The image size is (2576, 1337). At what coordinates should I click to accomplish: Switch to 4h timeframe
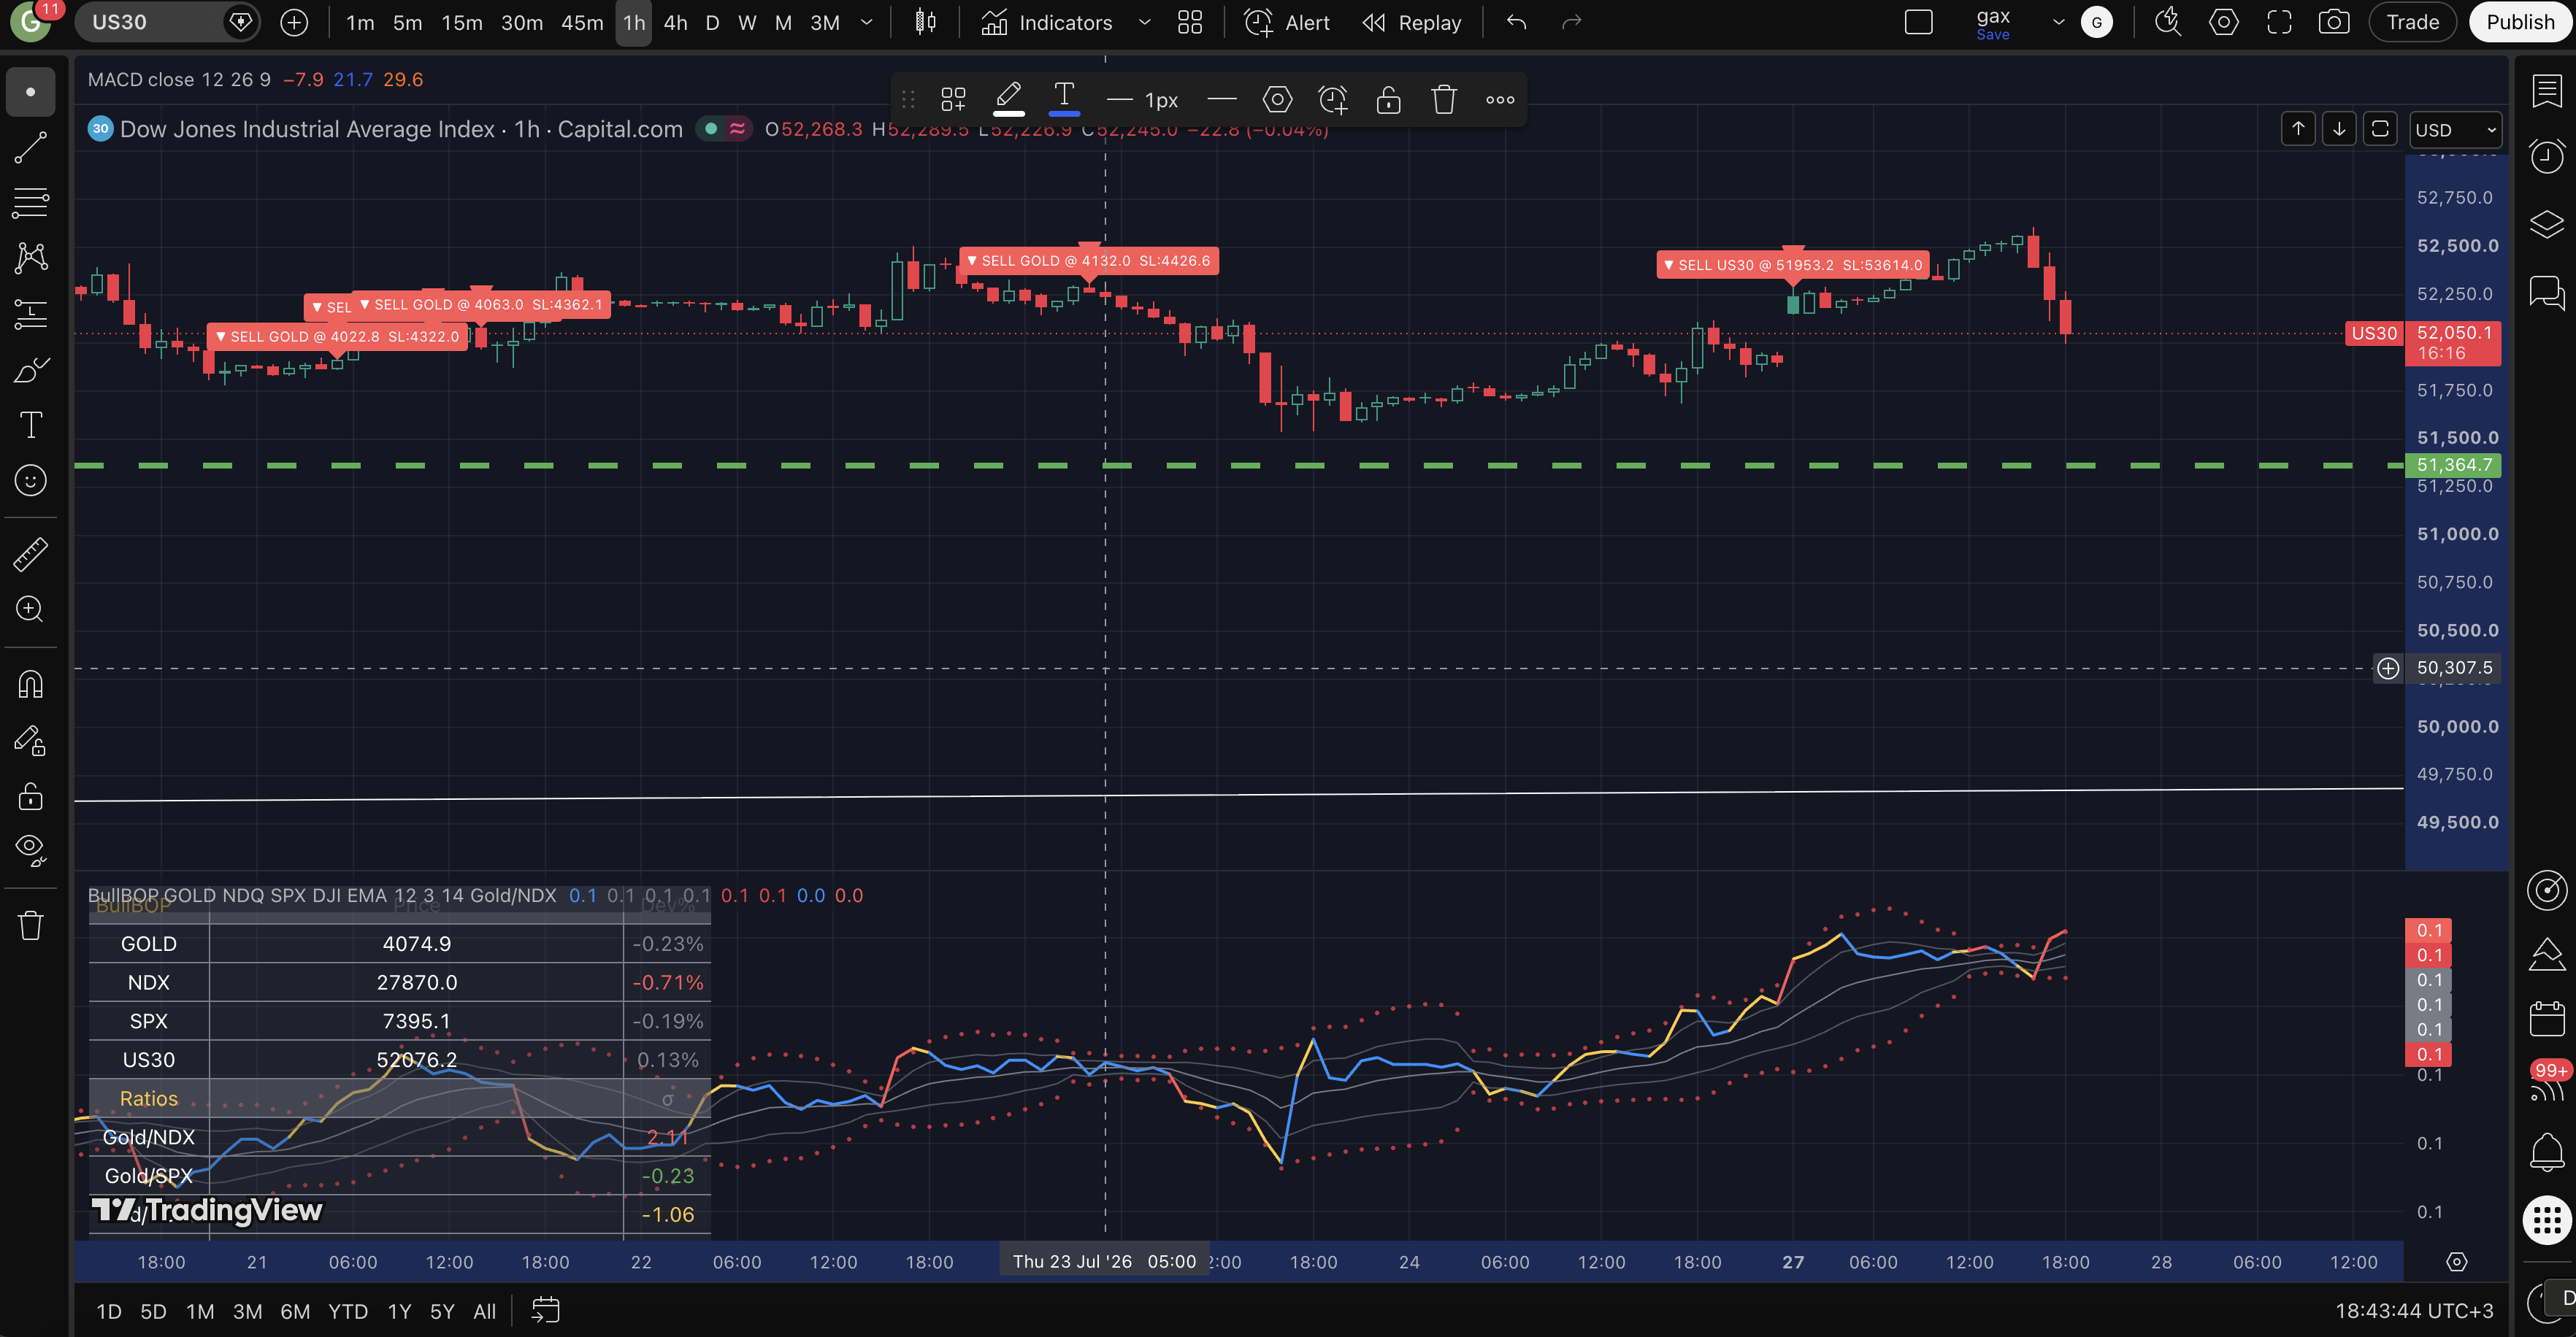click(676, 22)
